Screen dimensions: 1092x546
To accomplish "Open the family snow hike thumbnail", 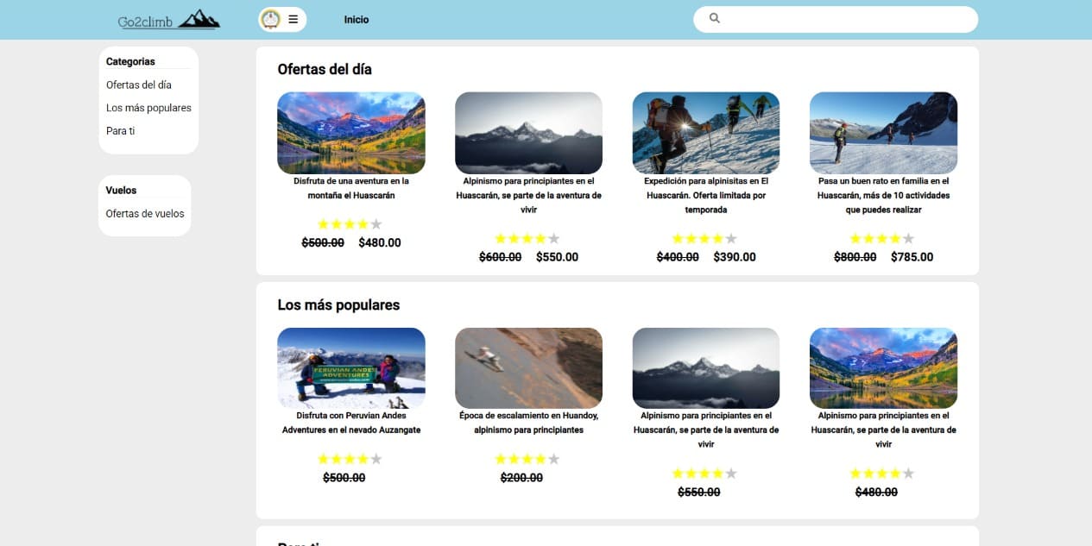I will [883, 133].
